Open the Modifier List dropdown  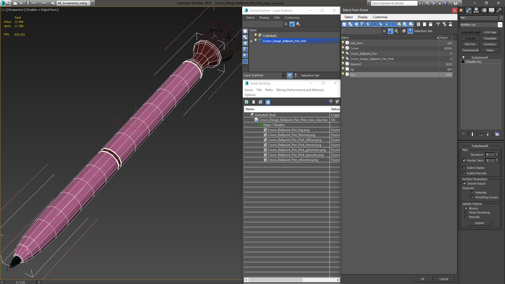click(500, 25)
